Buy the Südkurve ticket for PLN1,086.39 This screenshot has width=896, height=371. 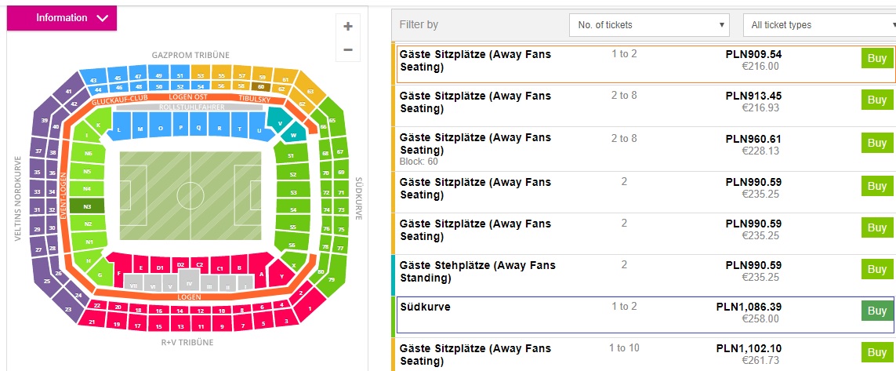[876, 311]
